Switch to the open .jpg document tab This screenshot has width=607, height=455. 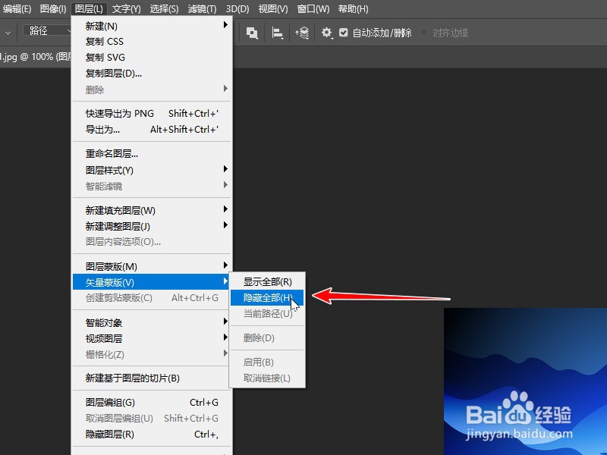tap(30, 56)
